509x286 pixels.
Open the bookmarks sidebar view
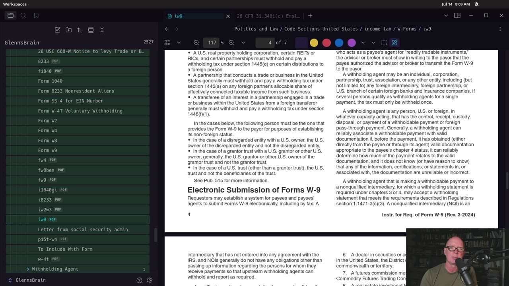(x=36, y=15)
